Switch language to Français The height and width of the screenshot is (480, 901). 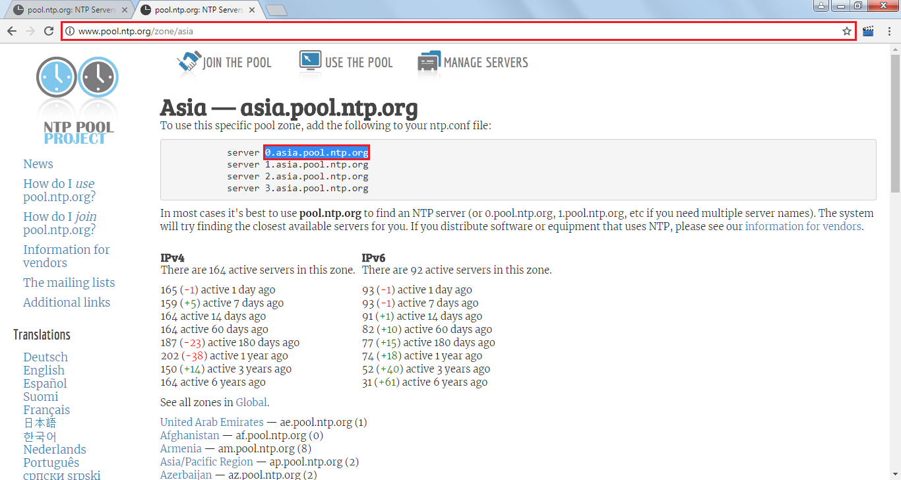click(46, 410)
